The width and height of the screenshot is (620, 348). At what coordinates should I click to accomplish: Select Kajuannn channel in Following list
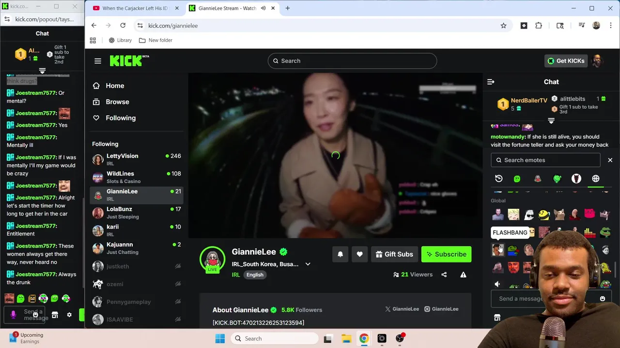(x=136, y=248)
